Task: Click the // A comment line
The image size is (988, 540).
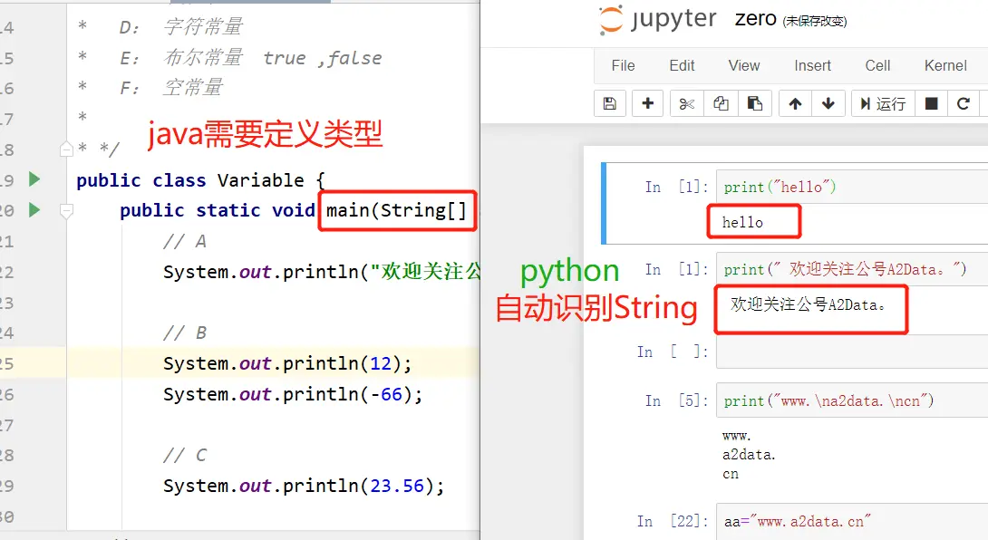Action: [184, 241]
